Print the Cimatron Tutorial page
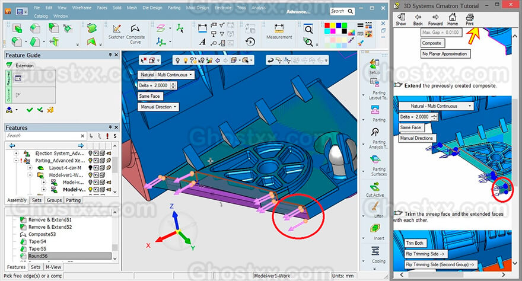Viewport: 522px width, 281px height. point(470,20)
